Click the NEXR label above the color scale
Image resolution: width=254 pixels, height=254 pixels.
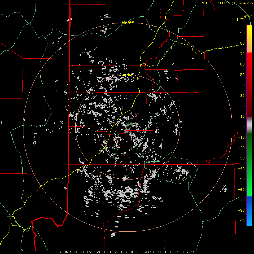click(248, 17)
